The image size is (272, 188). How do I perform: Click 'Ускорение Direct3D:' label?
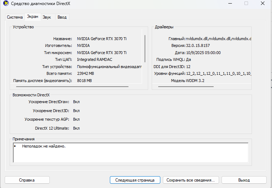click(x=51, y=111)
